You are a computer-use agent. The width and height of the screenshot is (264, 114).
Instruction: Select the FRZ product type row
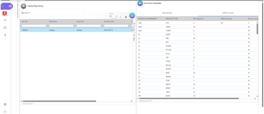pos(196,42)
